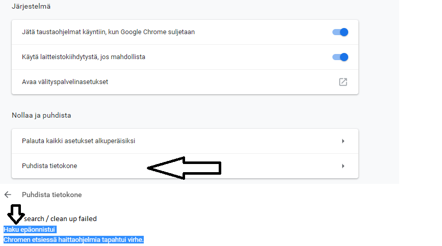Click the Puhdista tietokone page title
Screen dimensions: 442x246
[51, 195]
